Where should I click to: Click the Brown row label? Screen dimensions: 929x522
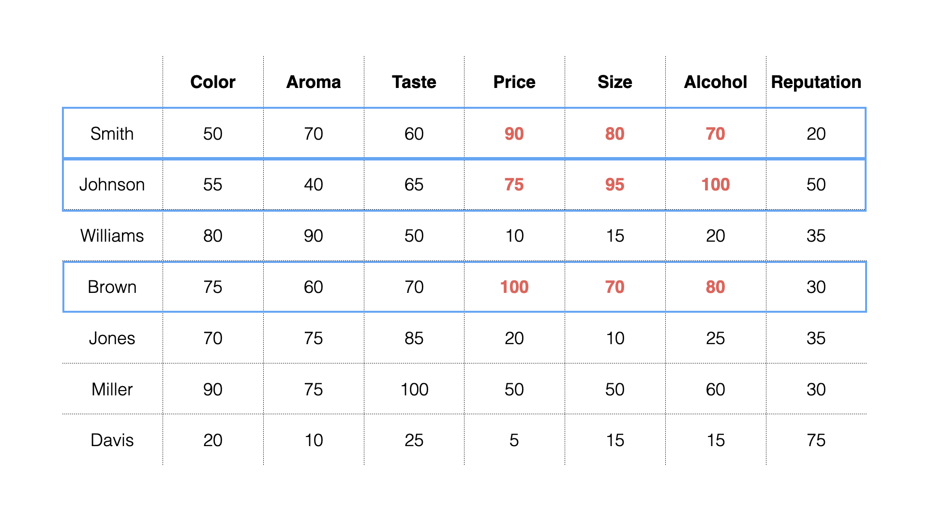[112, 287]
